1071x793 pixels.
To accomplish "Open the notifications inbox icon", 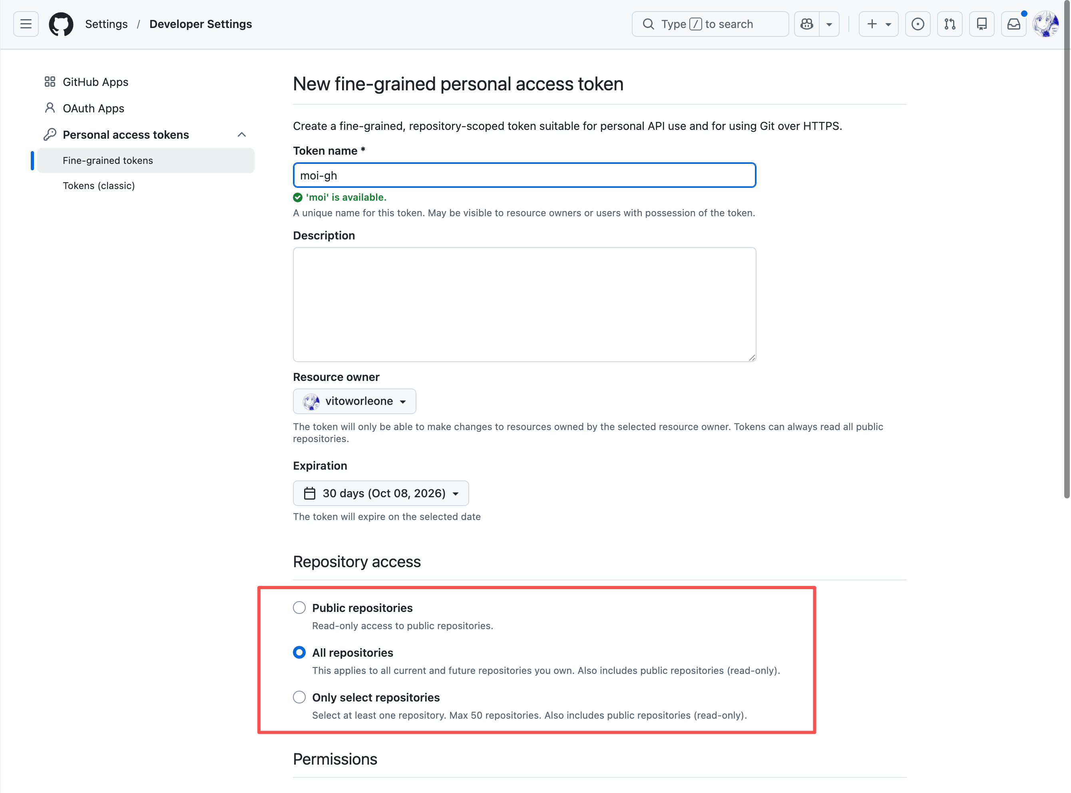I will point(1013,24).
